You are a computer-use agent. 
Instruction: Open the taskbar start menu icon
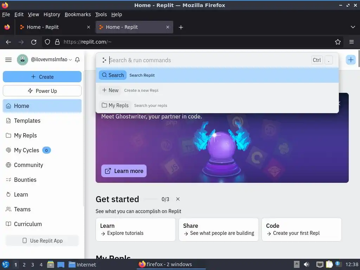click(x=6, y=264)
